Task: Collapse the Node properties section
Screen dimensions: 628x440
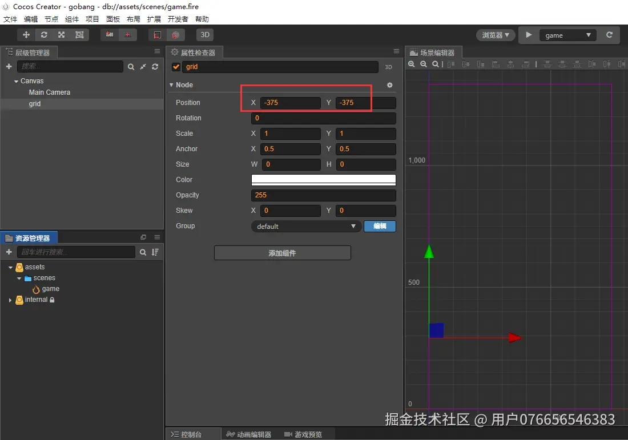Action: (x=171, y=85)
